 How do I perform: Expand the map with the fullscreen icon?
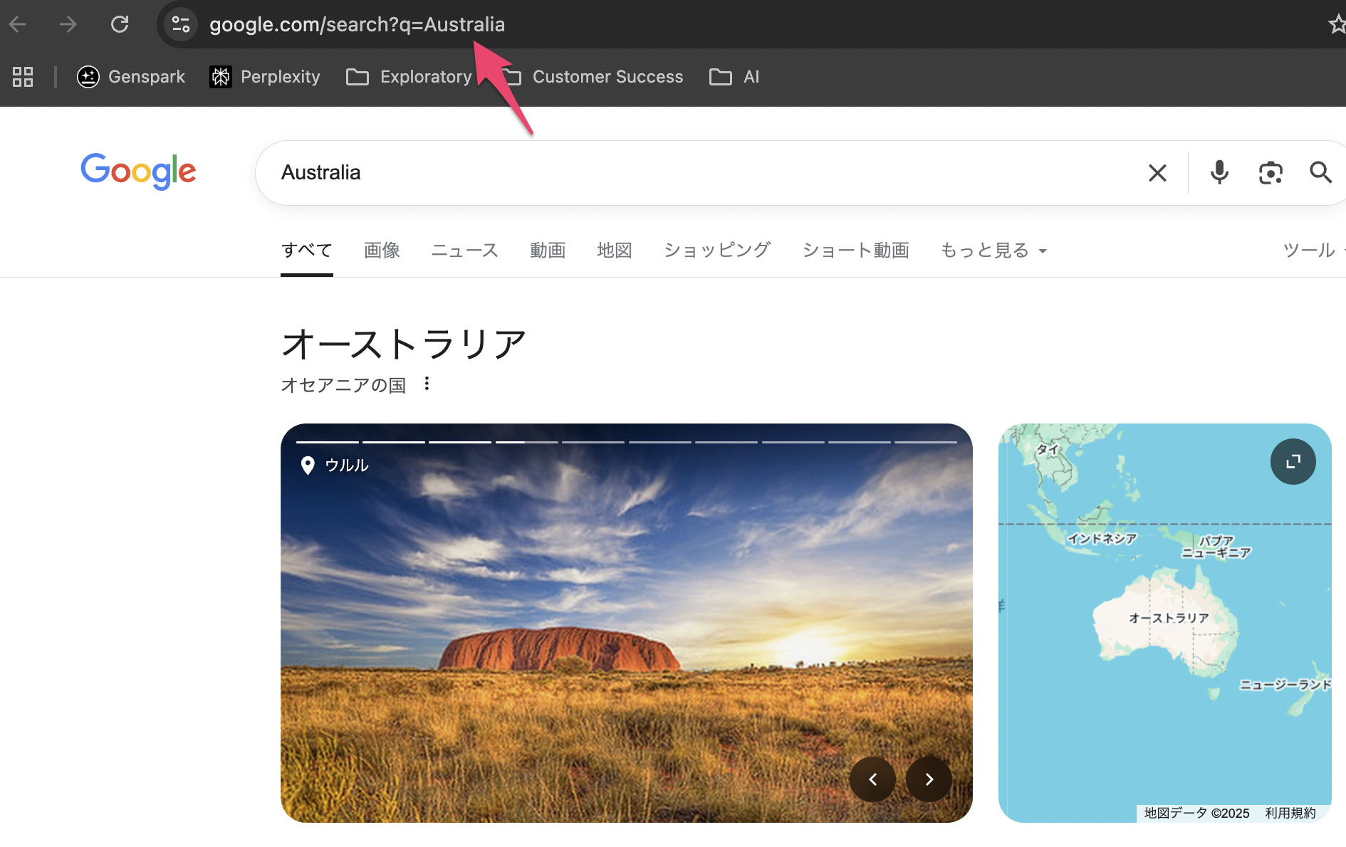click(1293, 462)
